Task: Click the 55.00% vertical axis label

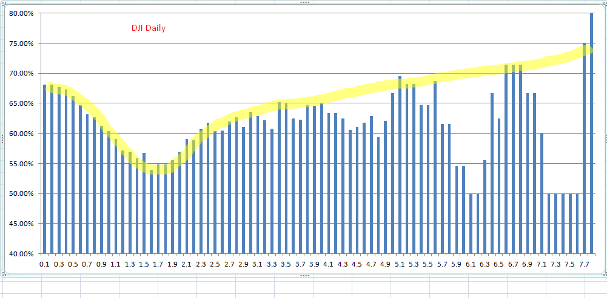Action: [x=20, y=164]
